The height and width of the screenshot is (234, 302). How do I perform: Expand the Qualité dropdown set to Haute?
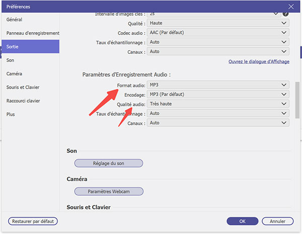pyautogui.click(x=218, y=23)
